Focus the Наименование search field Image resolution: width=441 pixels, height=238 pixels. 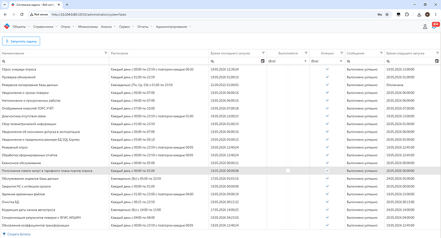55,61
